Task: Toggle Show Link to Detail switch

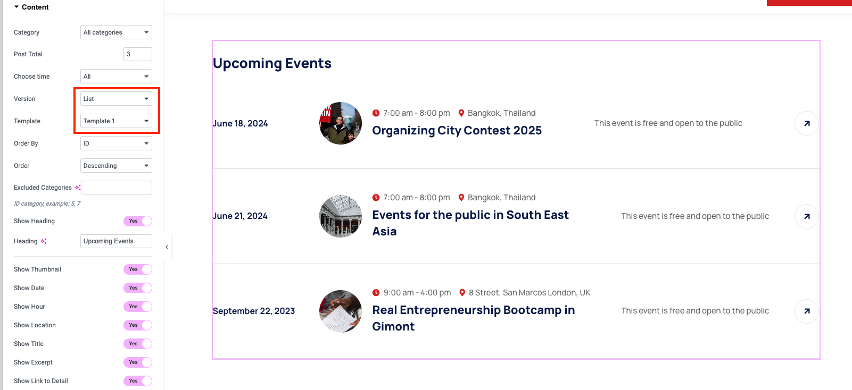Action: [x=137, y=381]
